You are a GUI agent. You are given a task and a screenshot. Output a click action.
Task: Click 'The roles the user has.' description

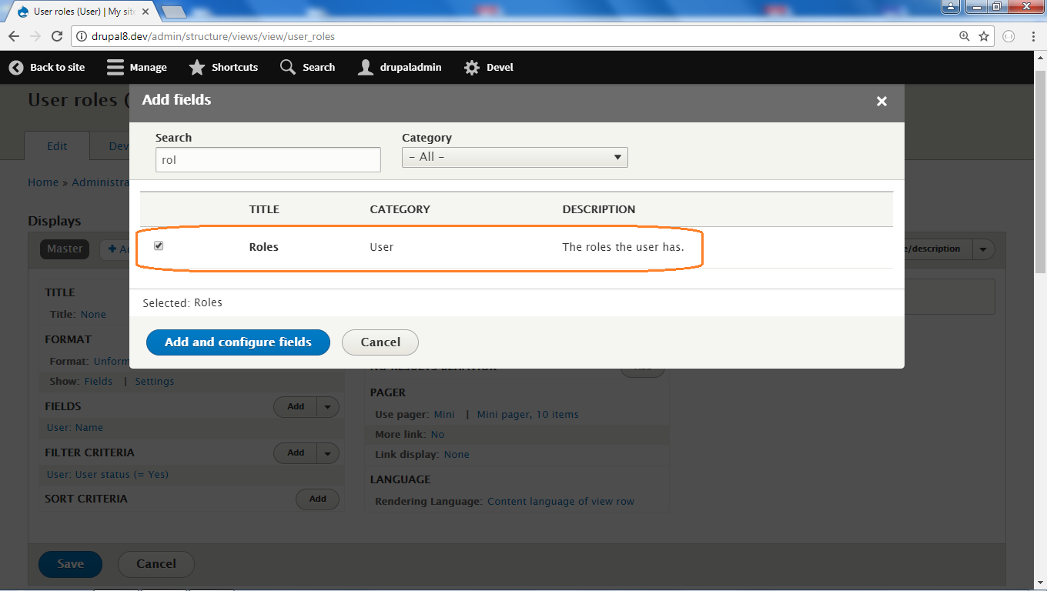point(624,247)
